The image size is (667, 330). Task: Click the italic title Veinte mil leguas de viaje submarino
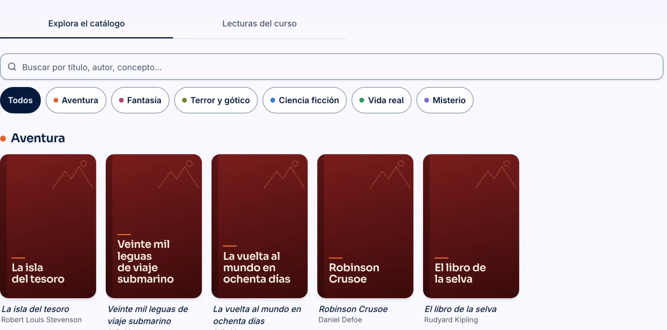[148, 315]
